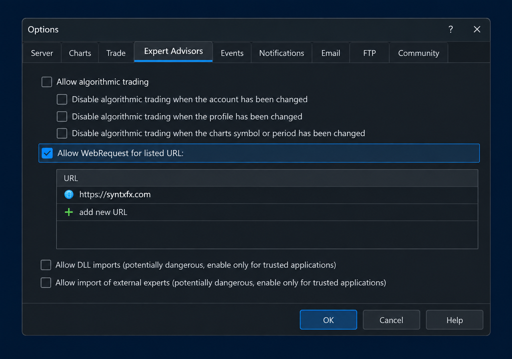Open the Community tab
Image resolution: width=512 pixels, height=359 pixels.
pos(419,53)
